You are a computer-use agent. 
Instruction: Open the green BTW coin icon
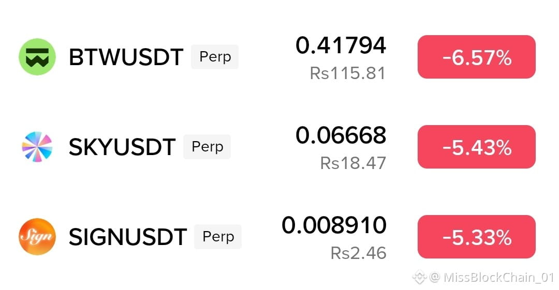click(37, 57)
